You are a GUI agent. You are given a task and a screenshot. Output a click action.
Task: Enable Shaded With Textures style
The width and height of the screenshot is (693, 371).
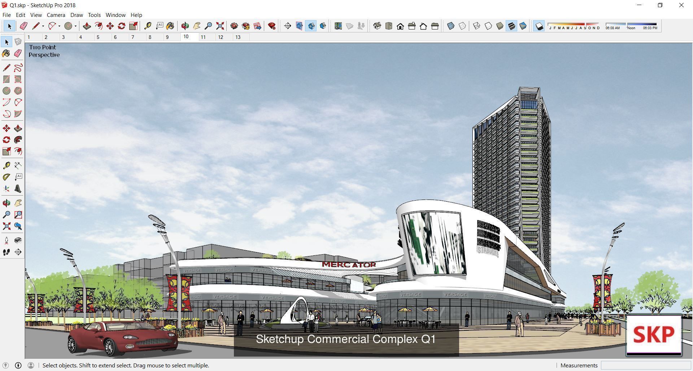[x=511, y=26]
